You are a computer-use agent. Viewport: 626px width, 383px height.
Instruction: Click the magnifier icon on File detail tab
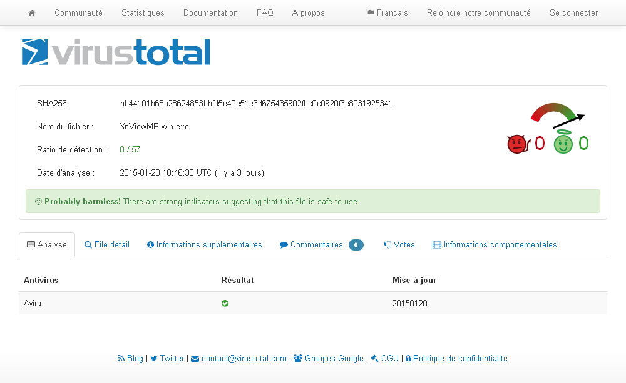pos(88,245)
